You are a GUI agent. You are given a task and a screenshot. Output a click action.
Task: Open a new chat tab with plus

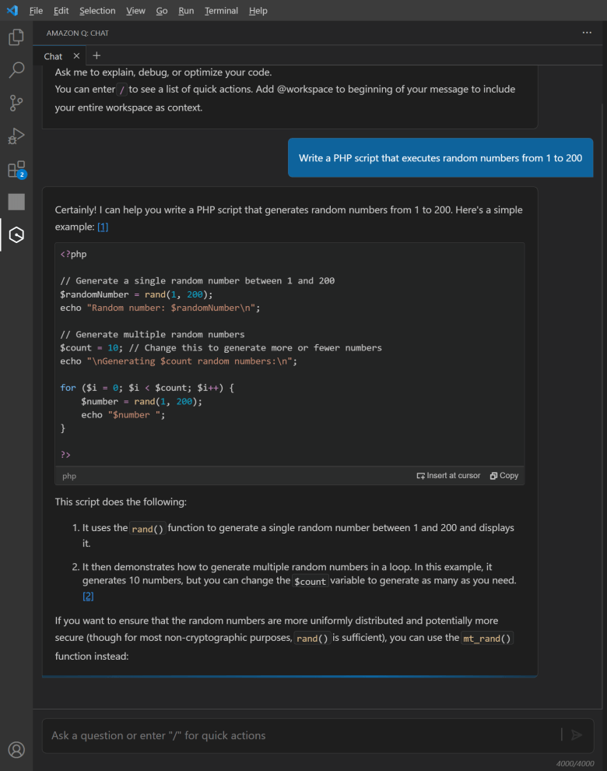tap(96, 55)
